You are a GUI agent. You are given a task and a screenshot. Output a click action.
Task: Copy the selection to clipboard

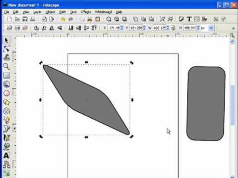(x=82, y=19)
